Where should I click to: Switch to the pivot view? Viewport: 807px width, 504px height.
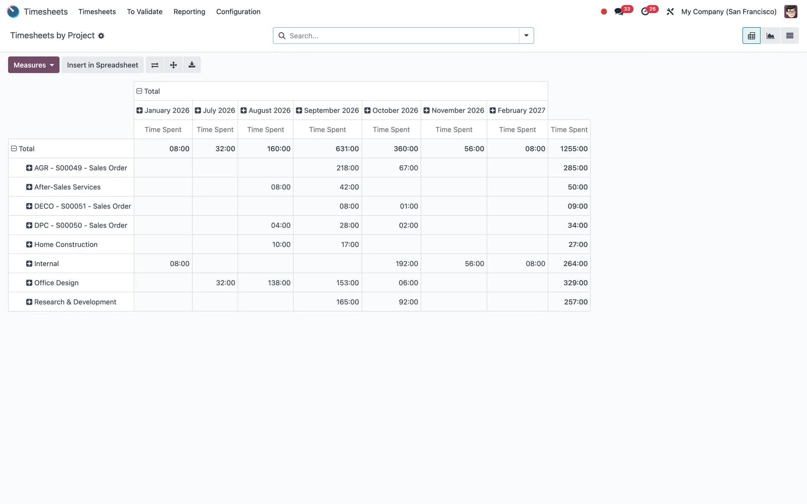pos(752,36)
